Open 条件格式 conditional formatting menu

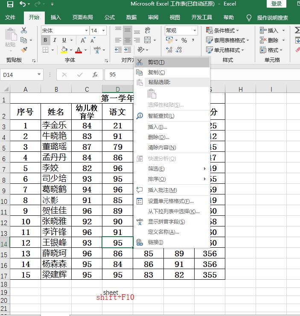pos(222,30)
